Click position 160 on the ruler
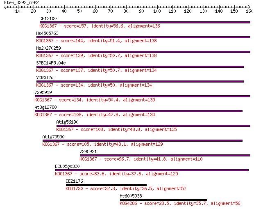This screenshot has width=254, height=209. click(x=249, y=11)
